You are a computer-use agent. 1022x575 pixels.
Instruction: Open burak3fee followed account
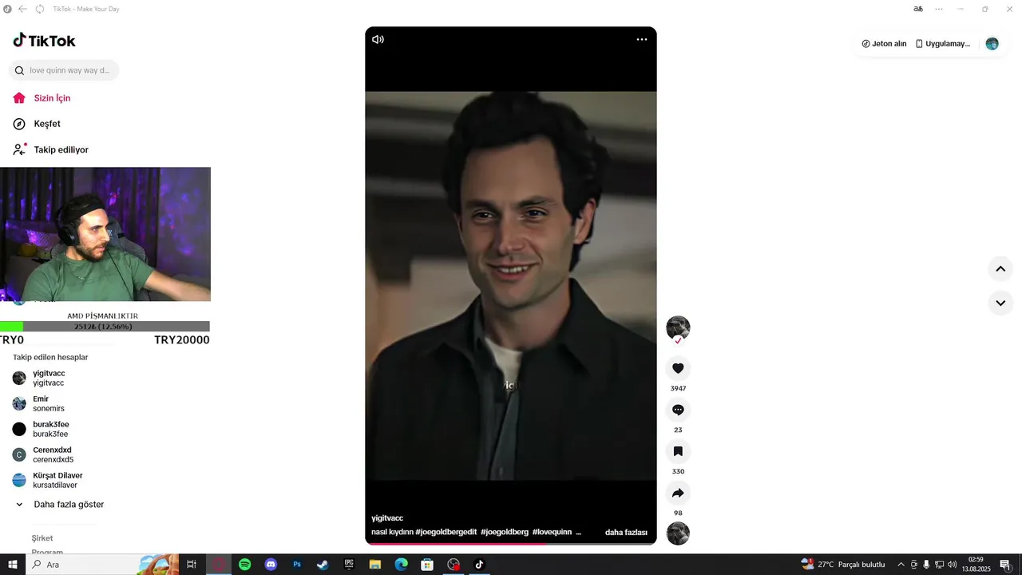tap(50, 429)
